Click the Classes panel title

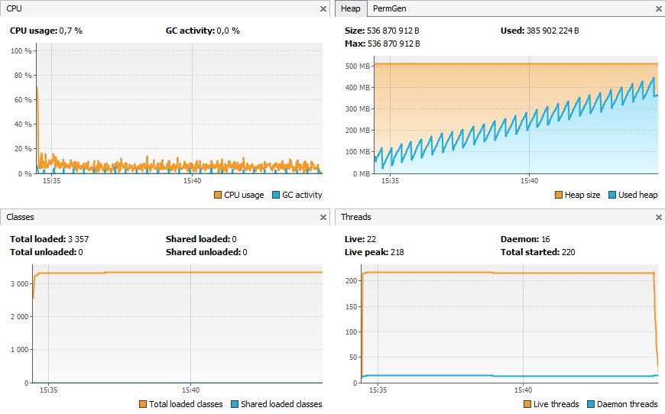coord(20,218)
